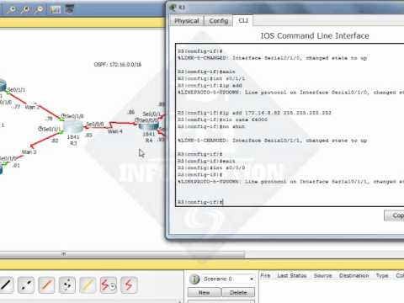Click the R3 window title icon
Viewport: 404px width, 303px height.
[173, 8]
